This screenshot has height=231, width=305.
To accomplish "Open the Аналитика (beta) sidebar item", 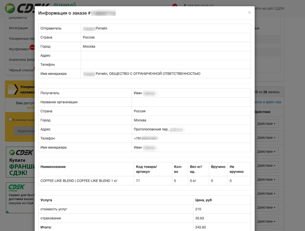I will pos(20,59).
